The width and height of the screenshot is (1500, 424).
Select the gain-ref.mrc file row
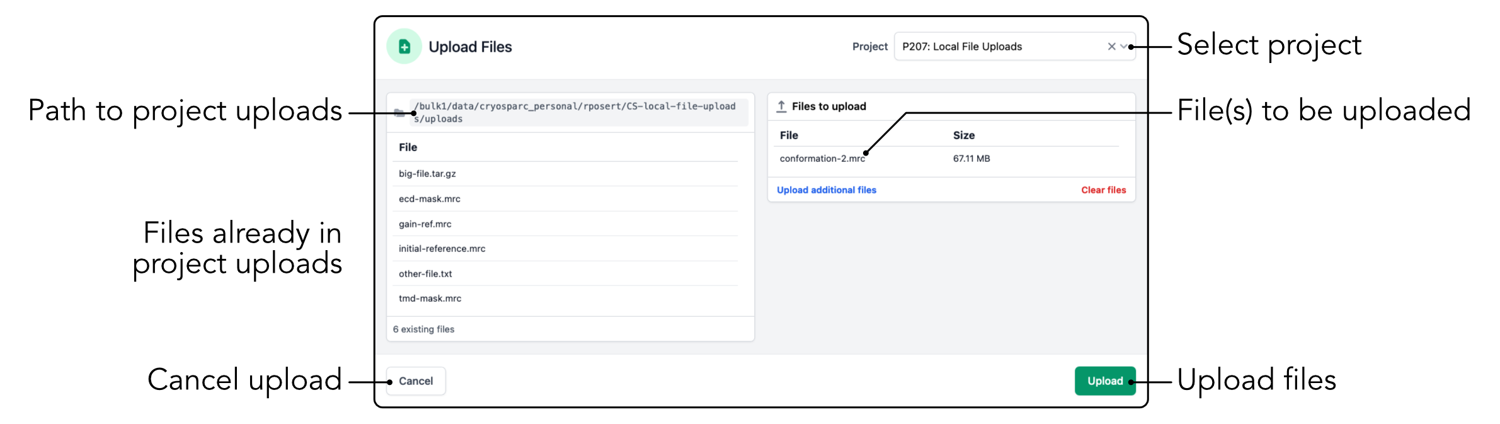[425, 224]
